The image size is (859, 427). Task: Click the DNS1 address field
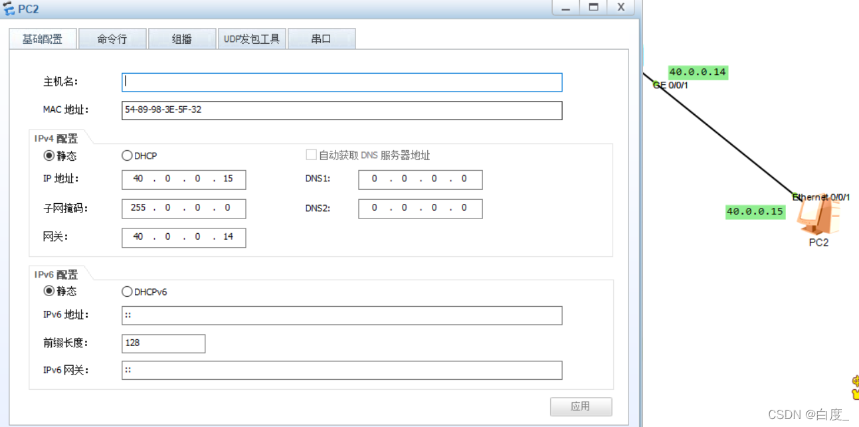pyautogui.click(x=421, y=179)
